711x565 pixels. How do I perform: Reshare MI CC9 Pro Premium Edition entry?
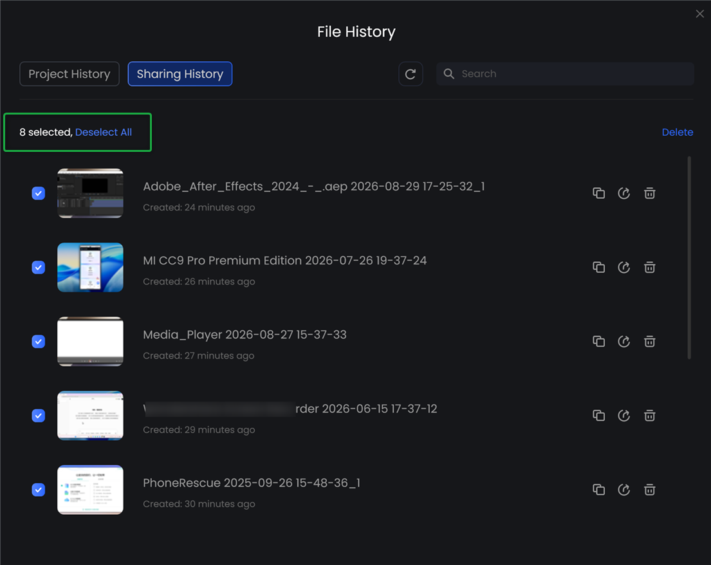click(624, 267)
